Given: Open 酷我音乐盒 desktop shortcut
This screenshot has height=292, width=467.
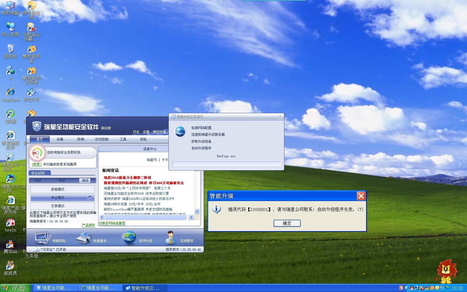Looking at the screenshot, I should (x=31, y=54).
